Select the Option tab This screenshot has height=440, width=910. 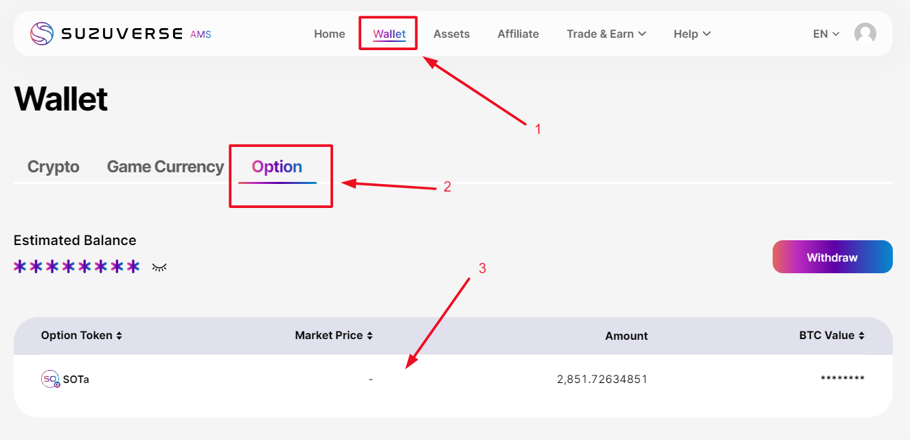pos(277,167)
